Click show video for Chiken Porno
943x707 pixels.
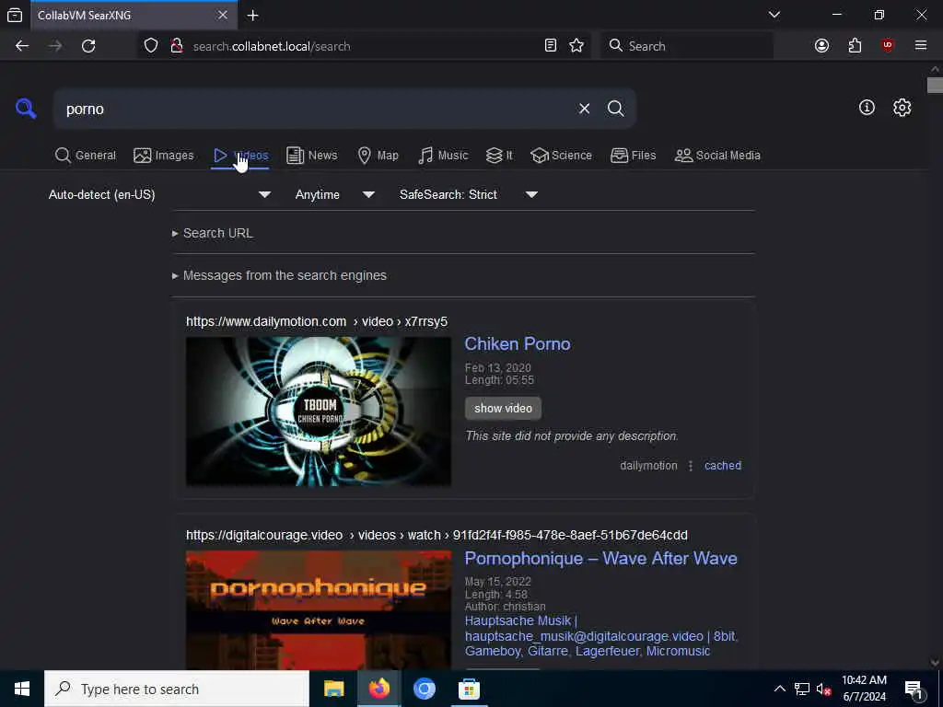[503, 408]
